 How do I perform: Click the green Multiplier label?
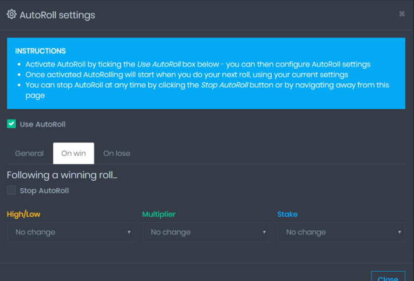click(x=159, y=214)
